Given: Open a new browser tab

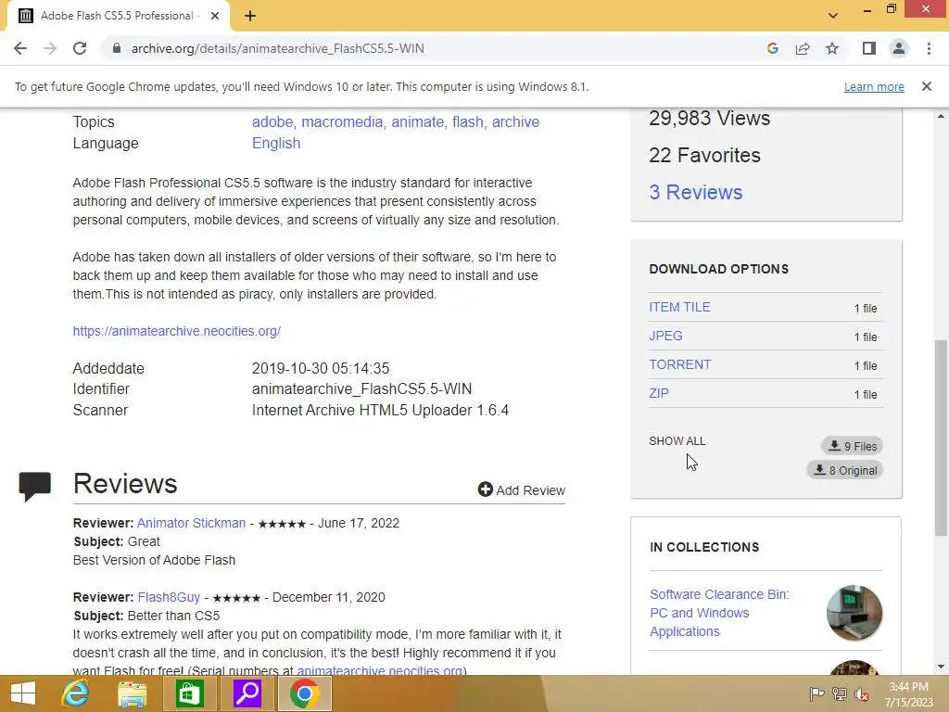Looking at the screenshot, I should pos(250,16).
